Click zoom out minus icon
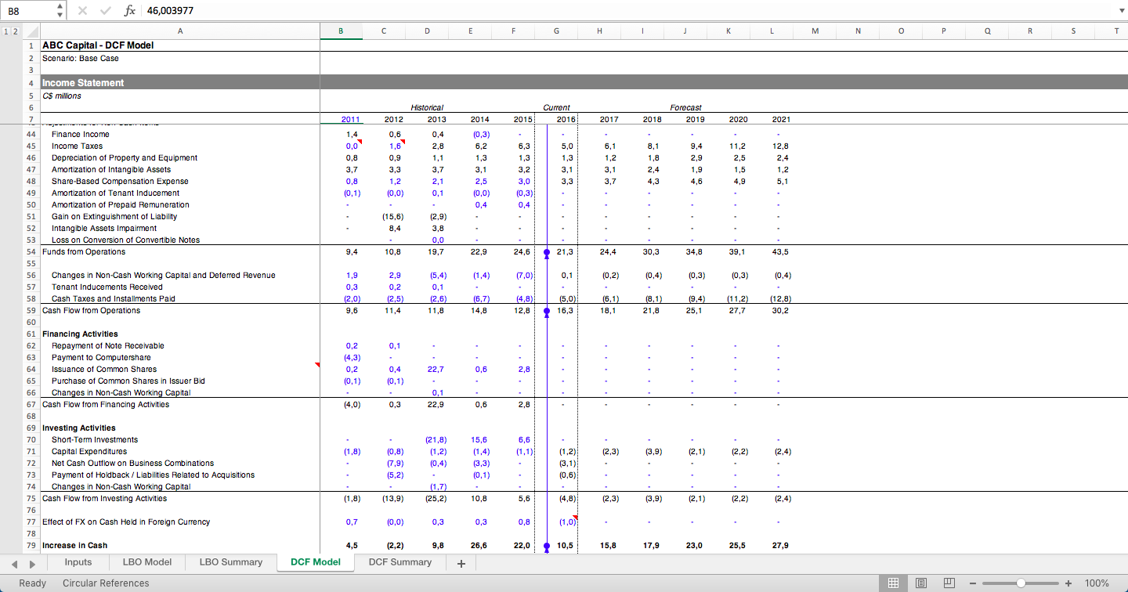This screenshot has height=592, width=1128. point(972,583)
